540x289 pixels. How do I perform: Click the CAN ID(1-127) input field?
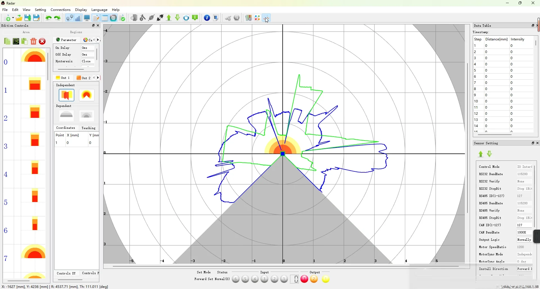[x=524, y=225]
